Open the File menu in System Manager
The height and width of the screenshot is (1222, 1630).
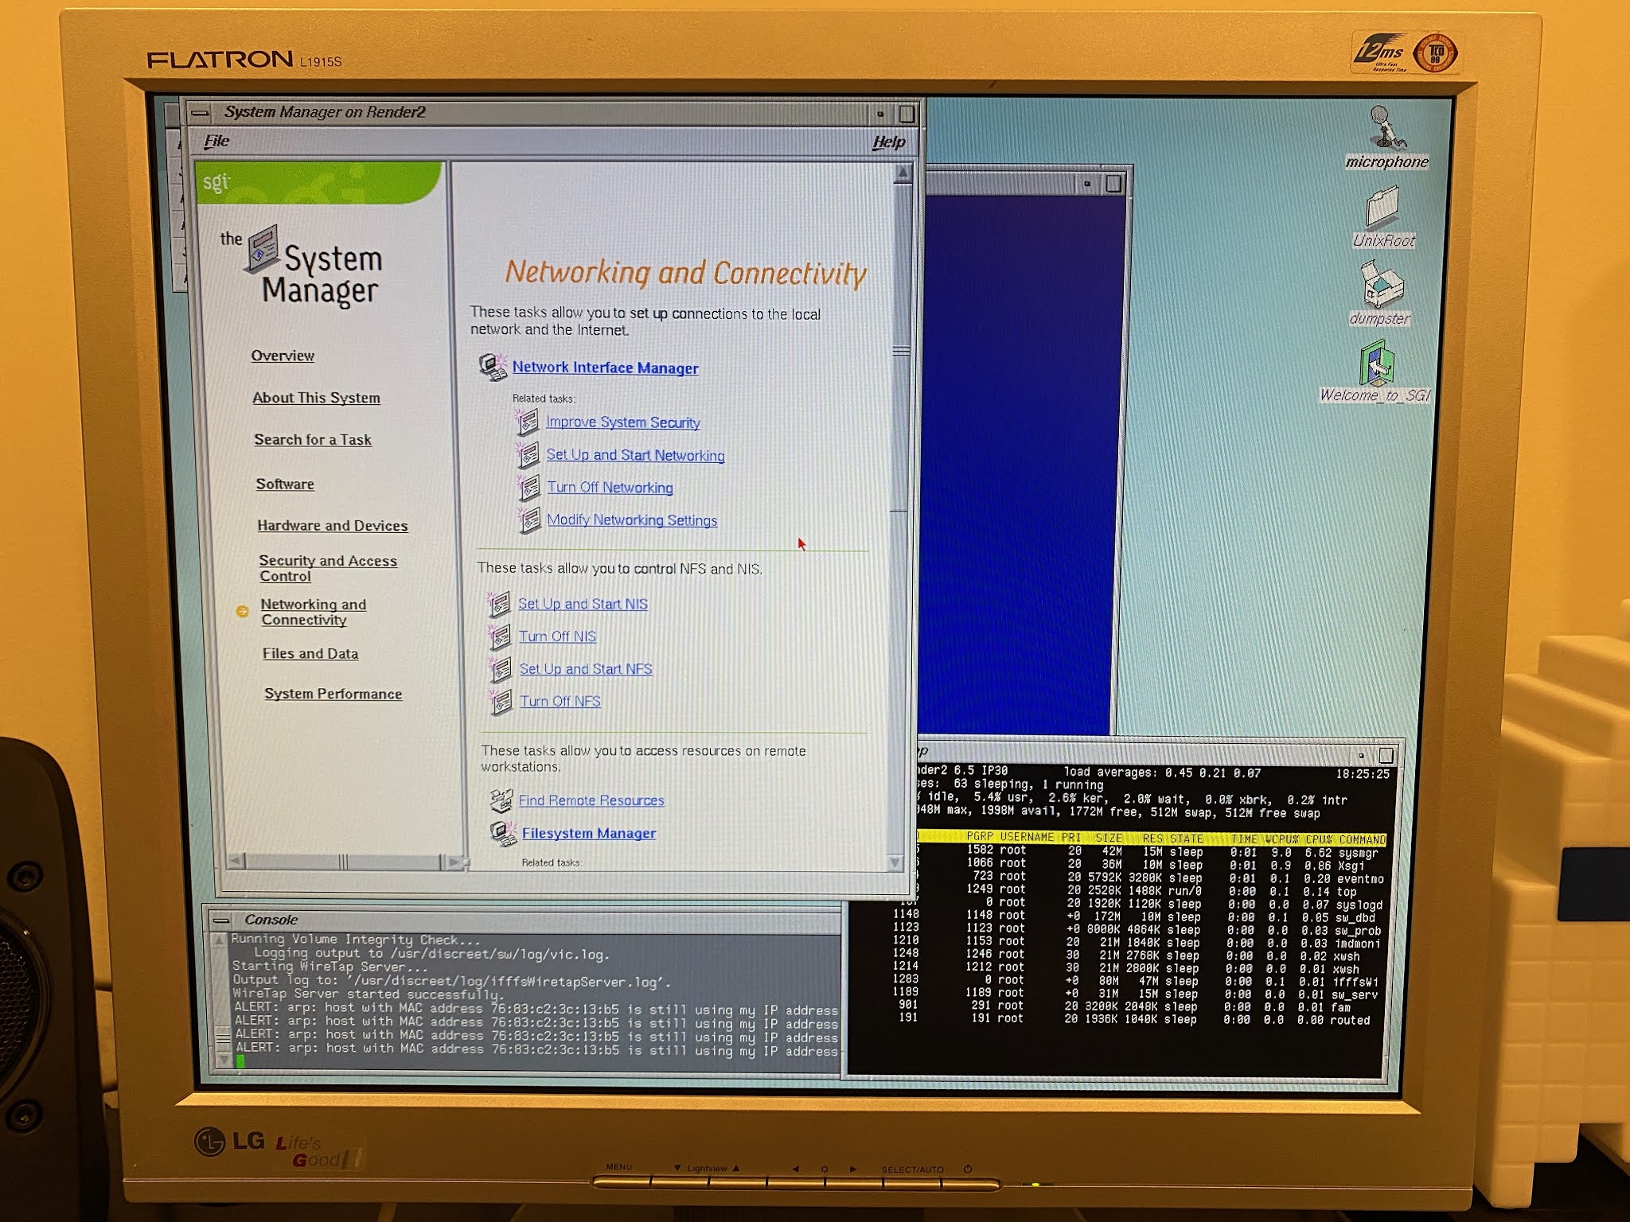click(216, 141)
